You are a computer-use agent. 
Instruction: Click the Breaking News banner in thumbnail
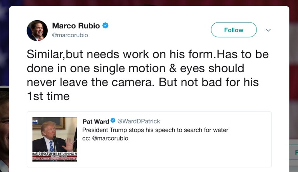54,157
